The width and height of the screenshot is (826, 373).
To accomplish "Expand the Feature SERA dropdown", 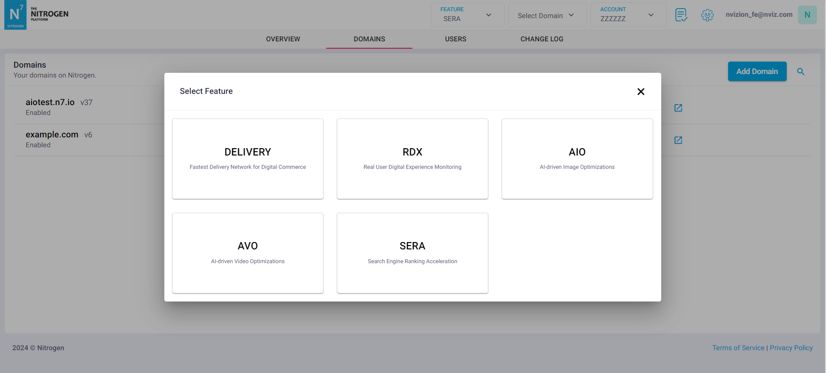I will [467, 15].
